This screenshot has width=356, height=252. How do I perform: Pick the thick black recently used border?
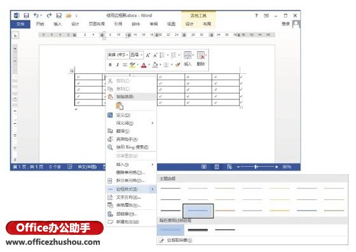(198, 230)
